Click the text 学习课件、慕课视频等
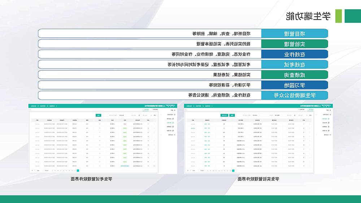 coord(230,85)
